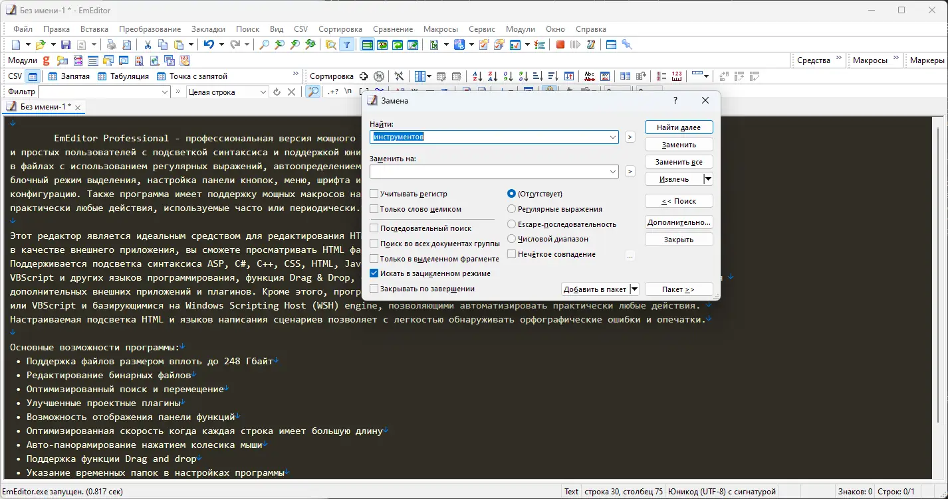Click the help question mark in Замена dialog
The image size is (948, 499).
(675, 101)
